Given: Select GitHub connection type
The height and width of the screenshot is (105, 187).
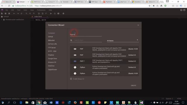Looking at the screenshot, I should 51,37.
